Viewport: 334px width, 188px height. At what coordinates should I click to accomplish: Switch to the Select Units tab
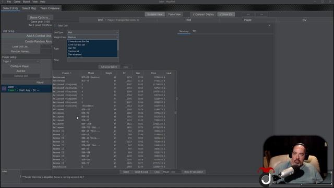10,8
